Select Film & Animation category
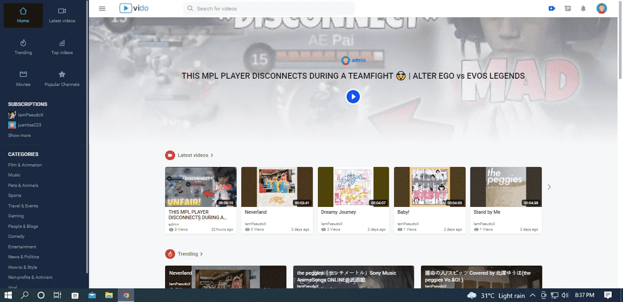 (x=25, y=165)
